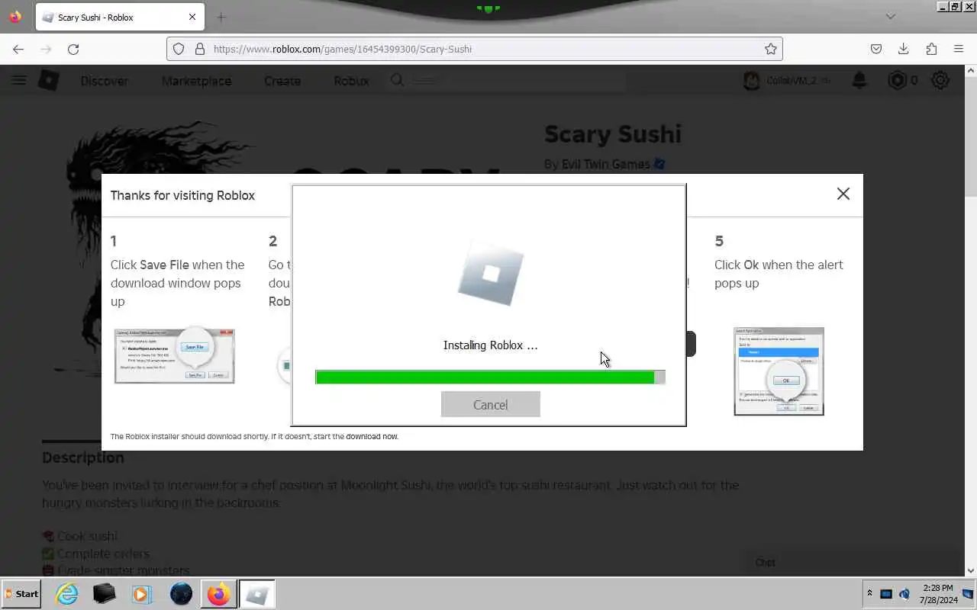Open the dark globe browser taskbar icon
The image size is (977, 610).
181,594
